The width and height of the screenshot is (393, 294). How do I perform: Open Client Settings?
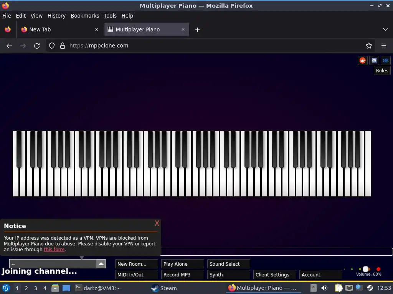[275, 275]
